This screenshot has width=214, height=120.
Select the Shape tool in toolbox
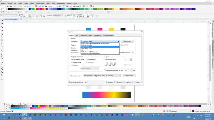(x=2, y=23)
